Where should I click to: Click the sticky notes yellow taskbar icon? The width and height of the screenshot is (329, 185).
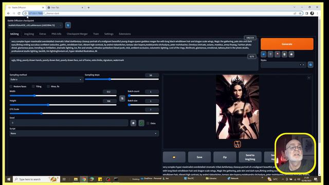[x=100, y=179]
